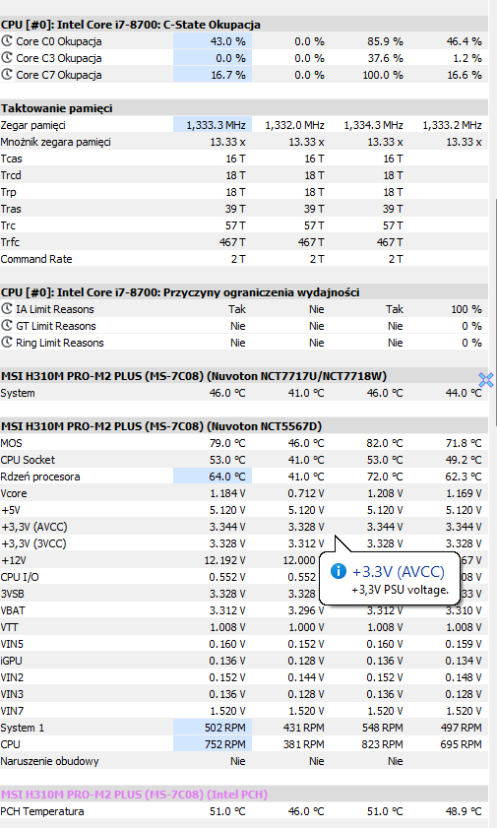Select the Rdzeń procesora row

[x=244, y=477]
